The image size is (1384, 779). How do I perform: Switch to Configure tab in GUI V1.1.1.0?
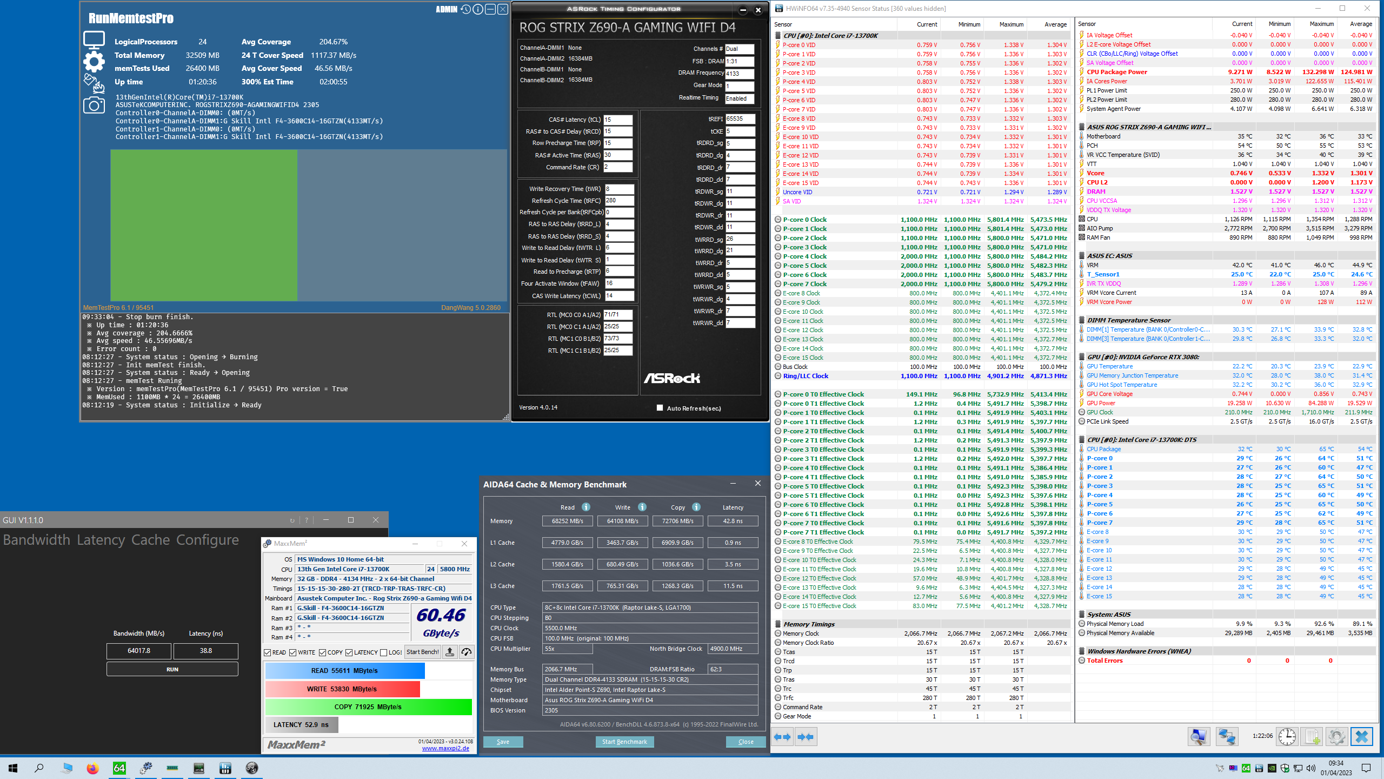[208, 540]
